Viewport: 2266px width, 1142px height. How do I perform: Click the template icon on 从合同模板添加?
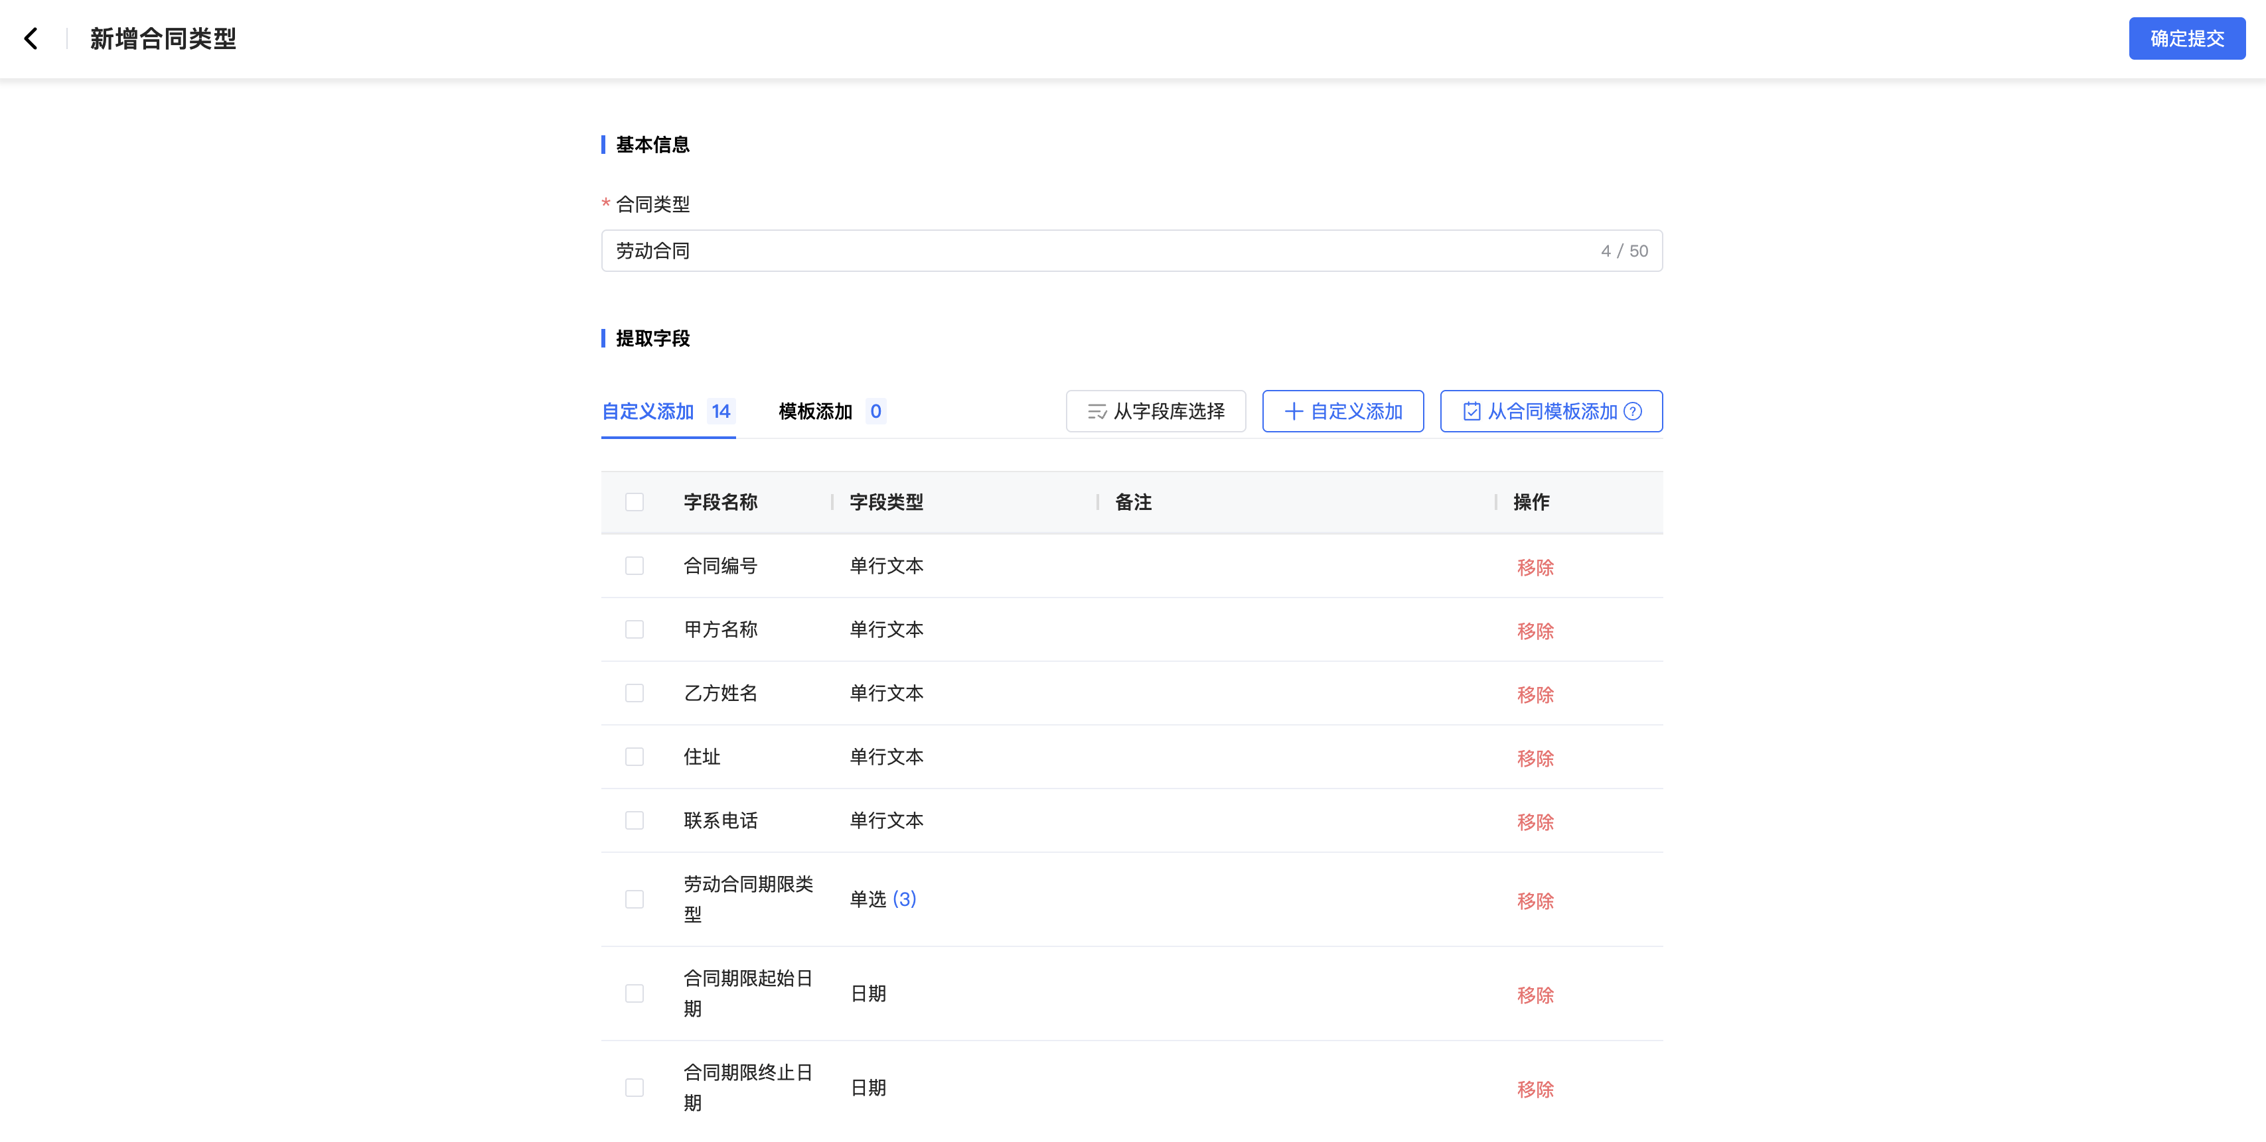[x=1471, y=411]
